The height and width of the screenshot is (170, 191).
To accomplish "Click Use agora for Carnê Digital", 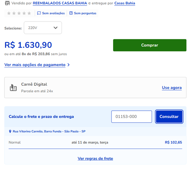I will tap(172, 88).
